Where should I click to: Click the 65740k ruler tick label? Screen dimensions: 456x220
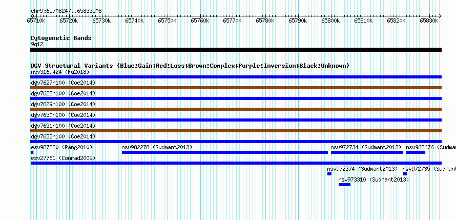point(134,21)
